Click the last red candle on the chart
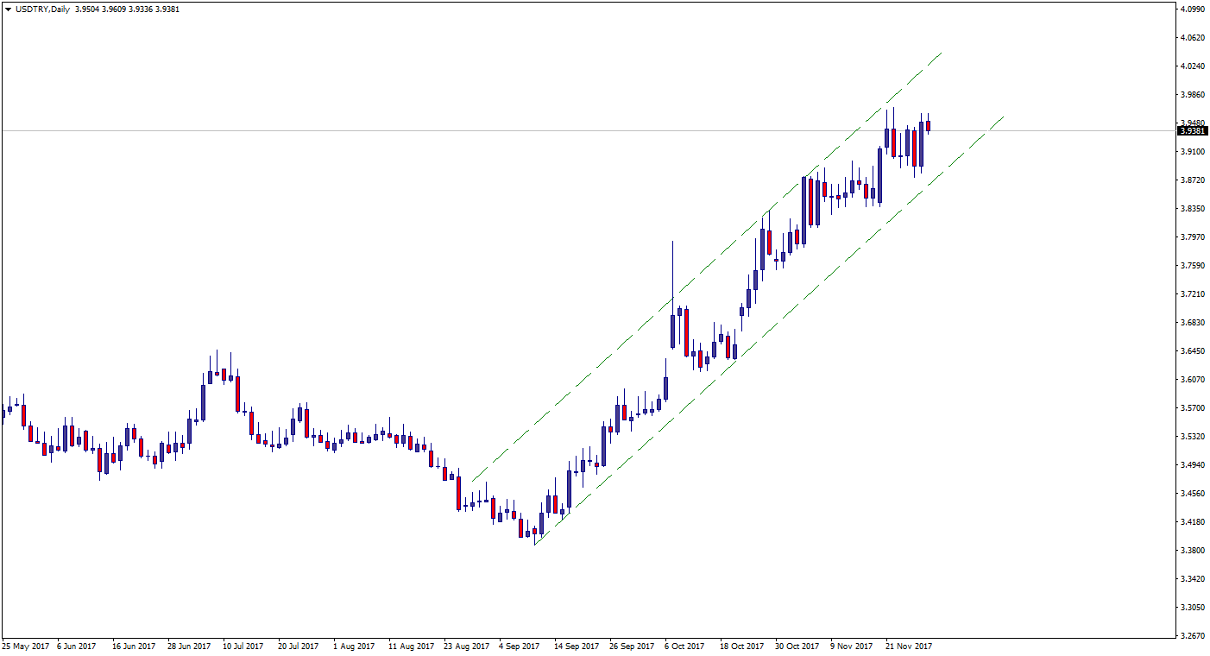The image size is (1210, 656). point(928,126)
